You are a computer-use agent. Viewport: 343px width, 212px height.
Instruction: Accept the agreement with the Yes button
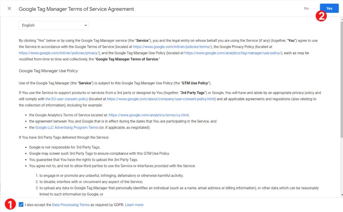click(328, 8)
